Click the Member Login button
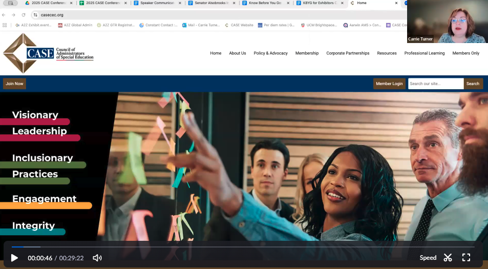The width and height of the screenshot is (488, 269). 389,84
